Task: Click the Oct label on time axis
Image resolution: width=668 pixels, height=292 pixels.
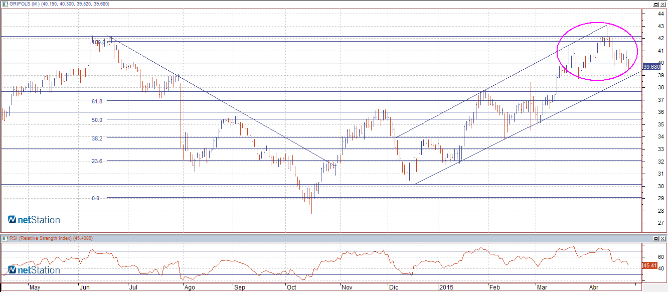Action: [x=291, y=288]
